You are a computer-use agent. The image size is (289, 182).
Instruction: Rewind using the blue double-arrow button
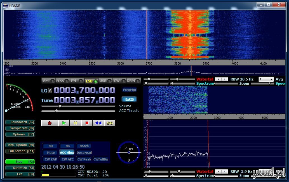98,123
